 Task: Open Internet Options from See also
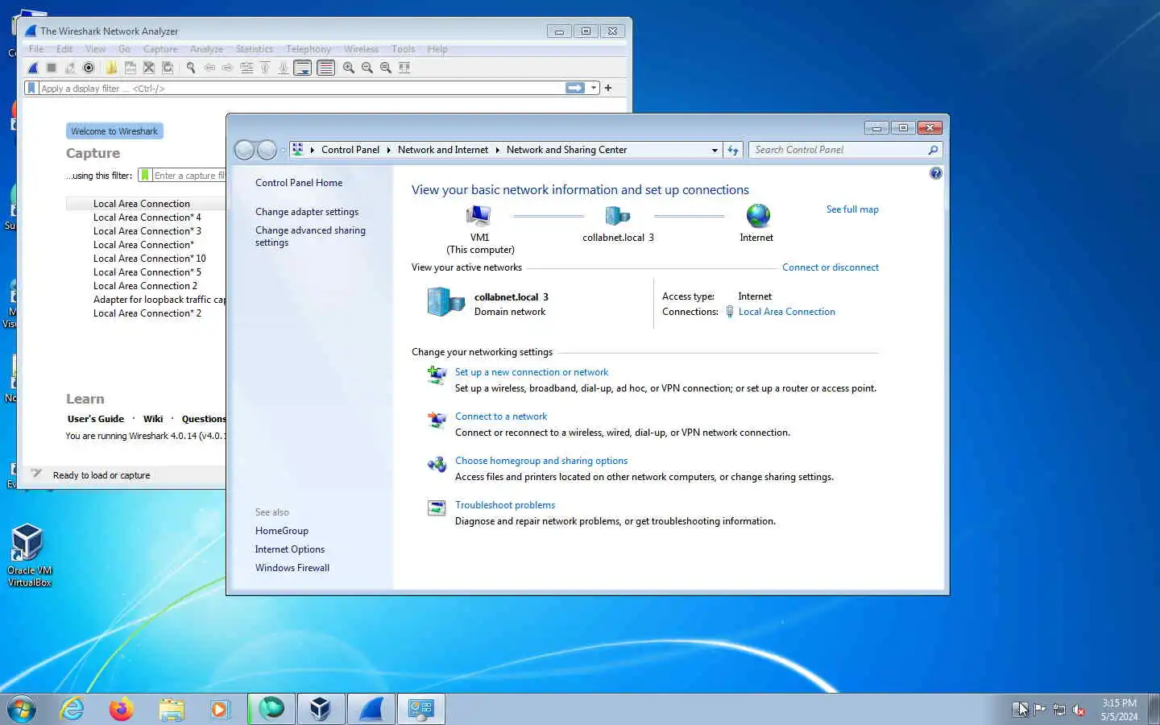290,549
